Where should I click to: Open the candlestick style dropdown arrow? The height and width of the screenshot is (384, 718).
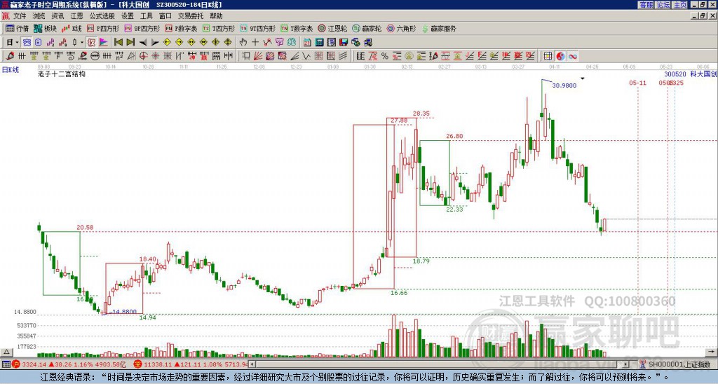(x=82, y=43)
